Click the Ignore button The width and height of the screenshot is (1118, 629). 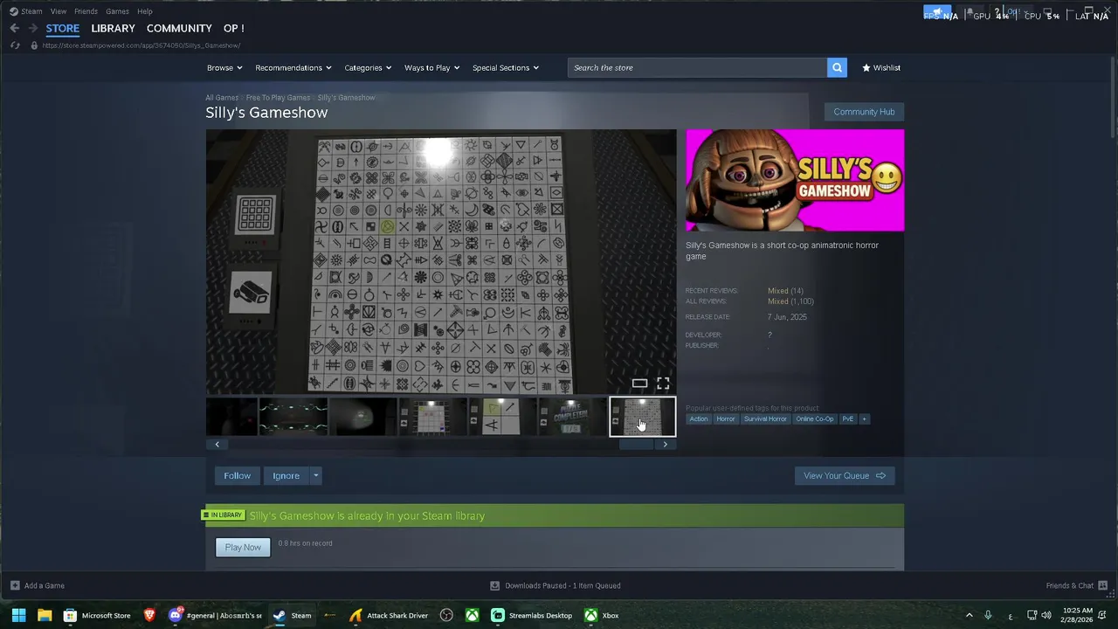(286, 476)
